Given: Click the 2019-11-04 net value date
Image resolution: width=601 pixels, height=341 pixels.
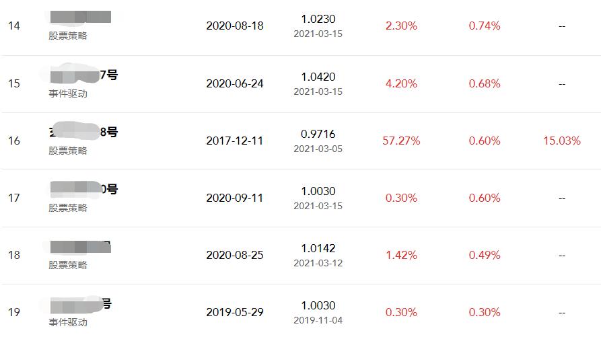Looking at the screenshot, I should 318,320.
